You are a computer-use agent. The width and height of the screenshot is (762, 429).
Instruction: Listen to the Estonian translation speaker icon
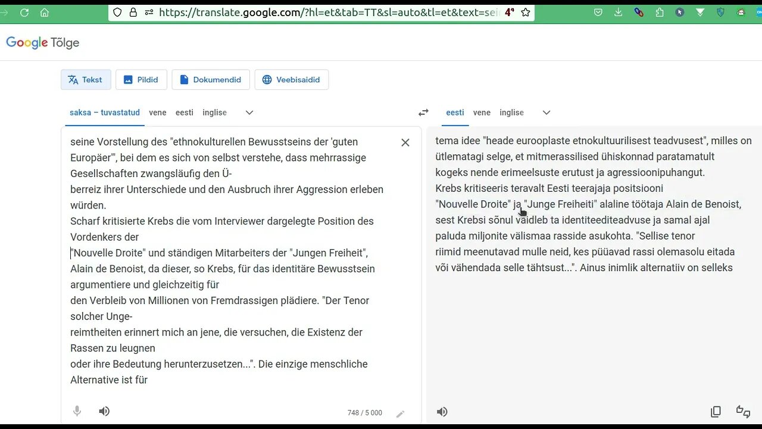(442, 412)
